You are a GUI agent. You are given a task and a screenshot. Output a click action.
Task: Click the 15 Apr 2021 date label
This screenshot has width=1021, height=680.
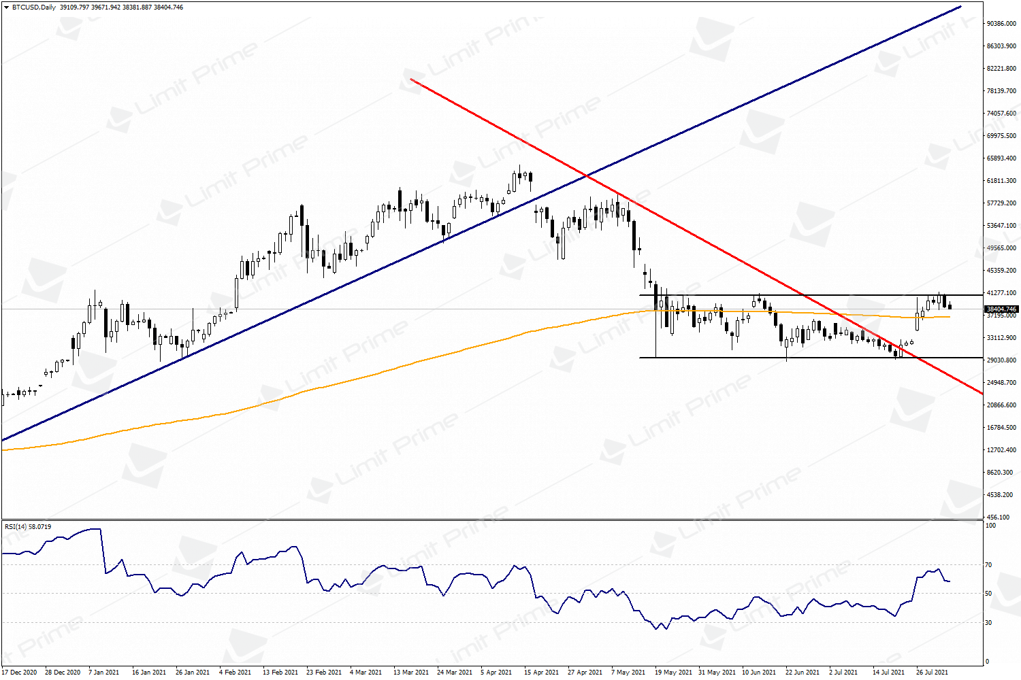coord(542,673)
